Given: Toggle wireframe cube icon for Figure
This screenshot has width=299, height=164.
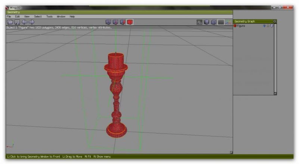Looking at the screenshot, I should [x=272, y=26].
